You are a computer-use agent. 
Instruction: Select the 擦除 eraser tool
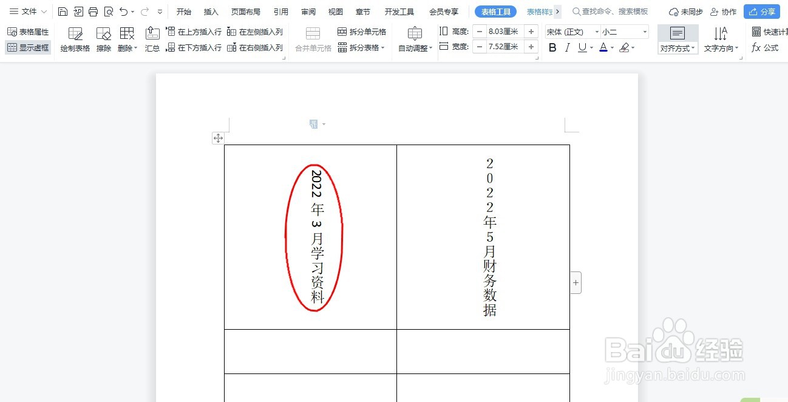pyautogui.click(x=104, y=40)
